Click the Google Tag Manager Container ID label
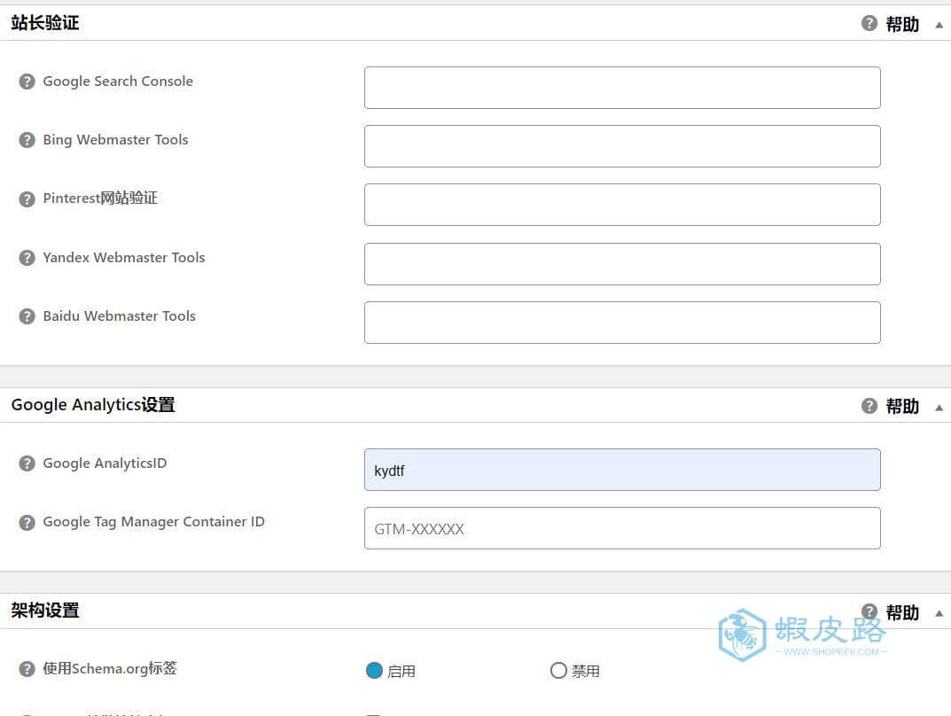This screenshot has height=716, width=951. click(x=153, y=522)
